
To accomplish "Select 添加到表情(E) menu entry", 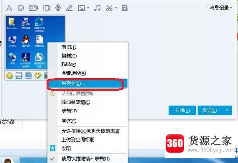I will click(x=87, y=102).
